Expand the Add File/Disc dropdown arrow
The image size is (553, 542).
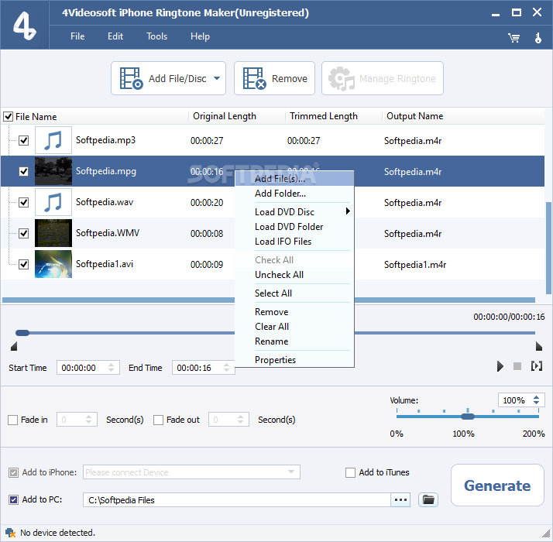pyautogui.click(x=217, y=78)
